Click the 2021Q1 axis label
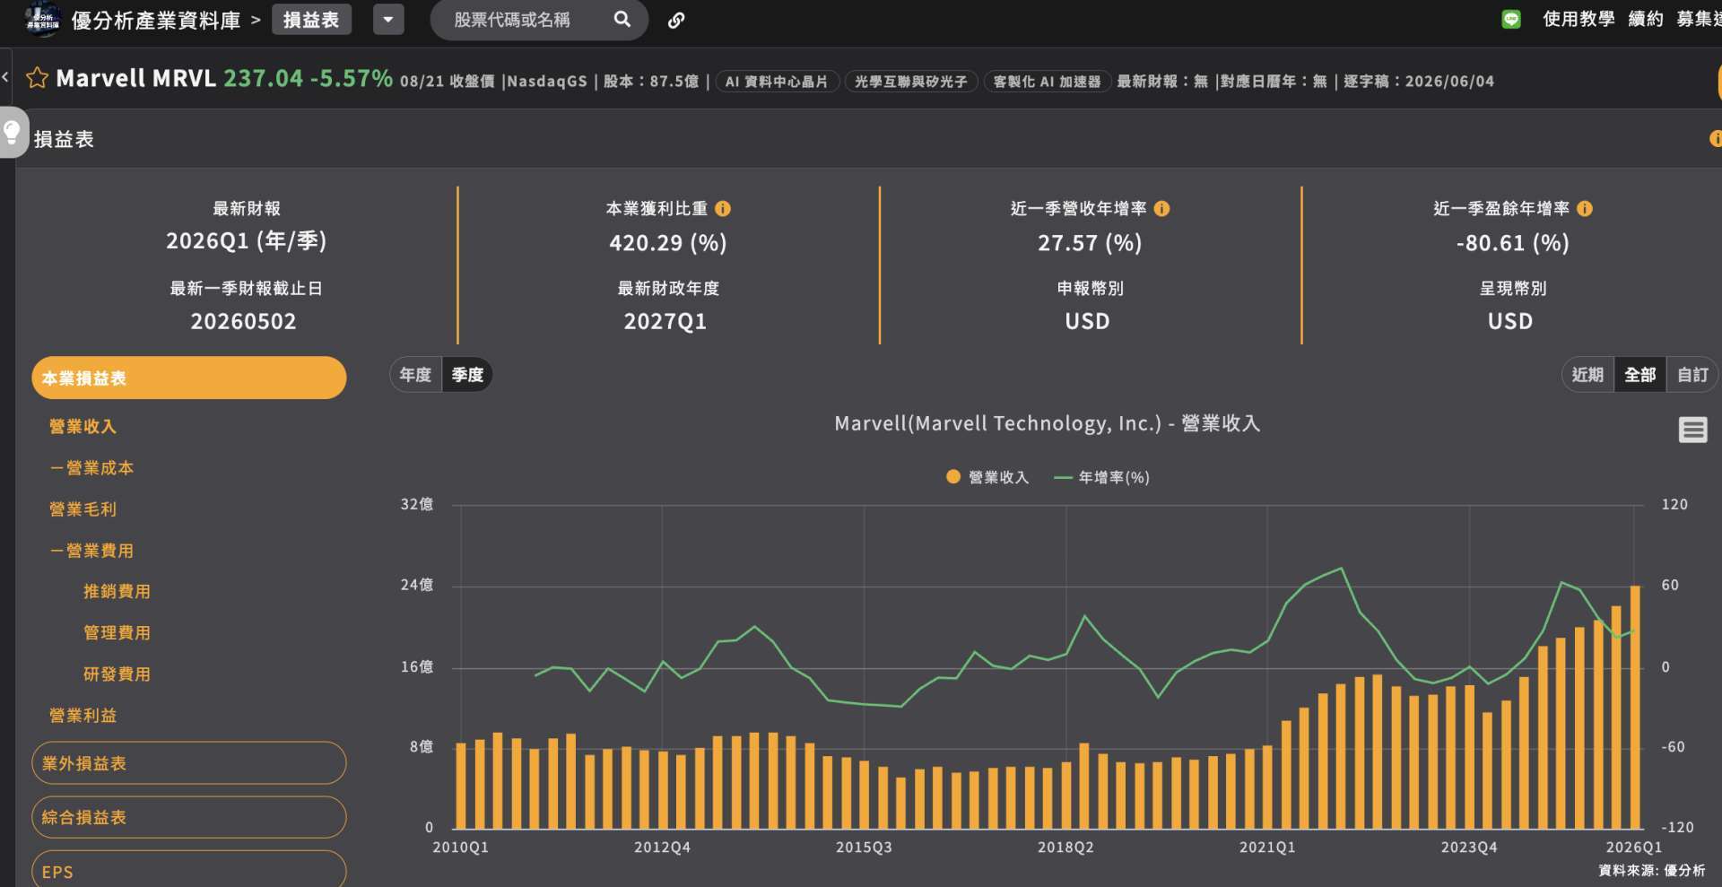 coord(1267,848)
